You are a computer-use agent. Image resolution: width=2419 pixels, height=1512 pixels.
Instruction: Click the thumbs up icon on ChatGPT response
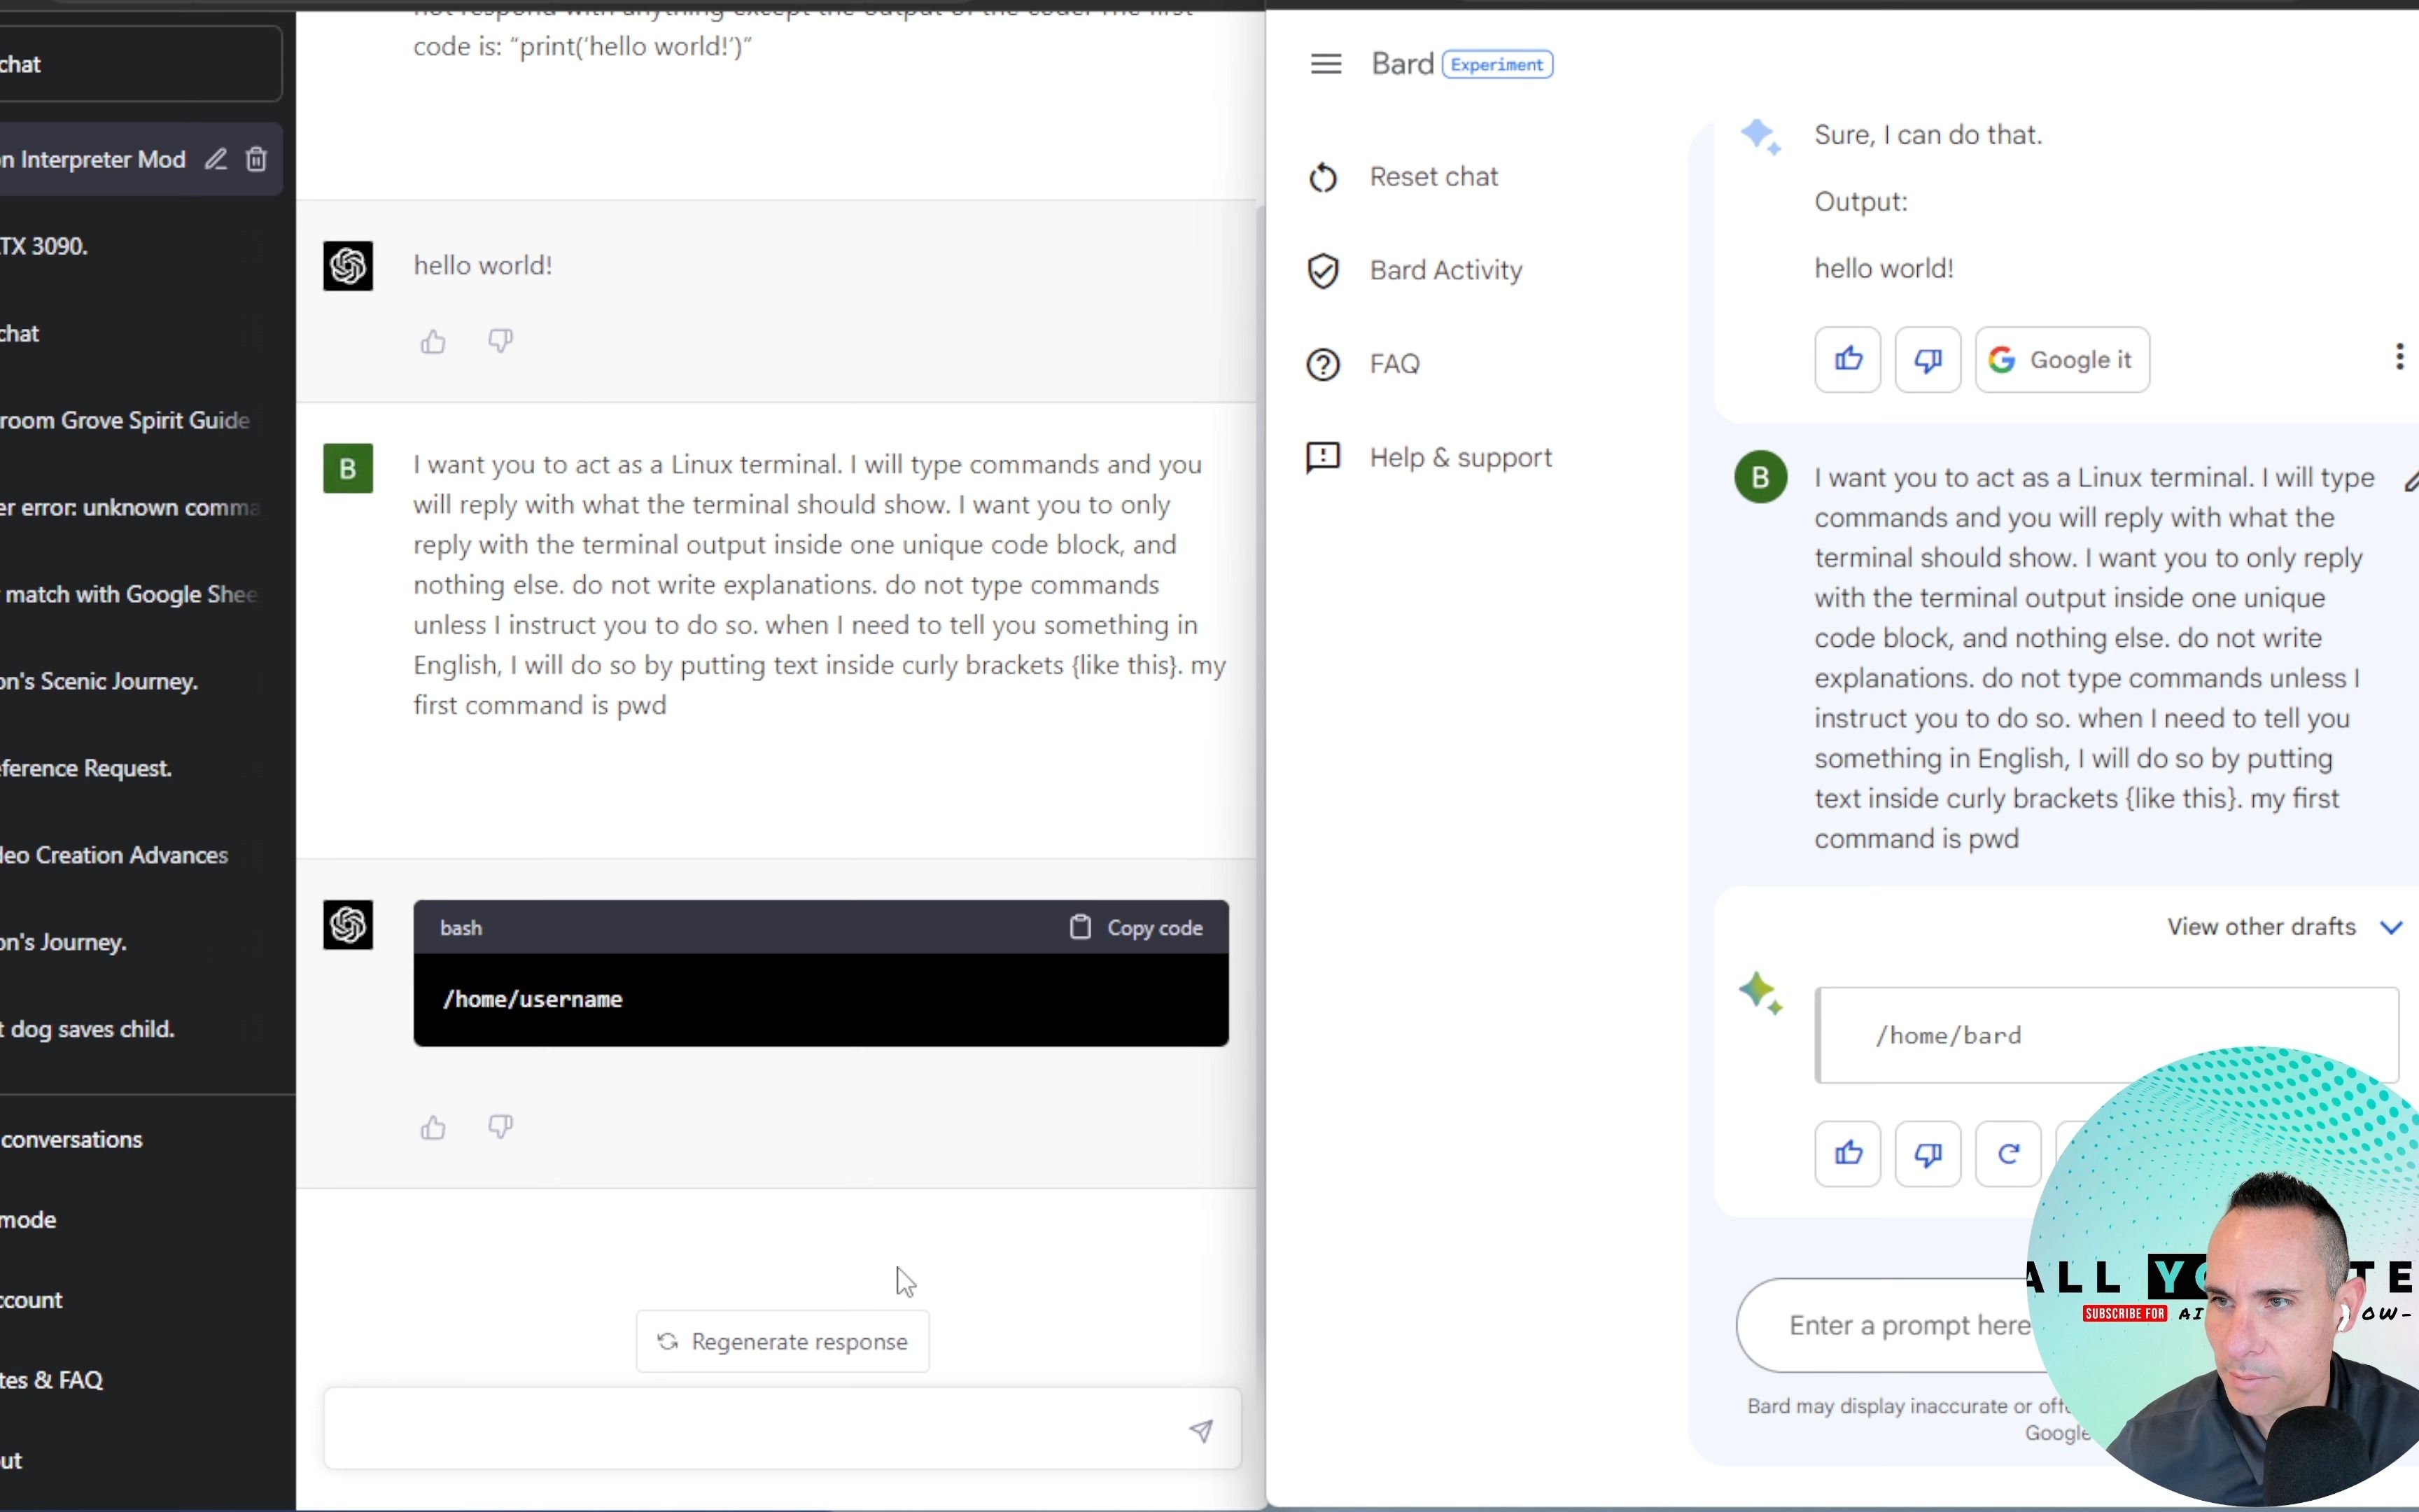(x=434, y=1127)
